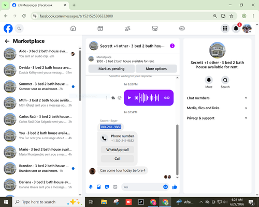
Task: Choose a GIF
Action: pos(115,187)
